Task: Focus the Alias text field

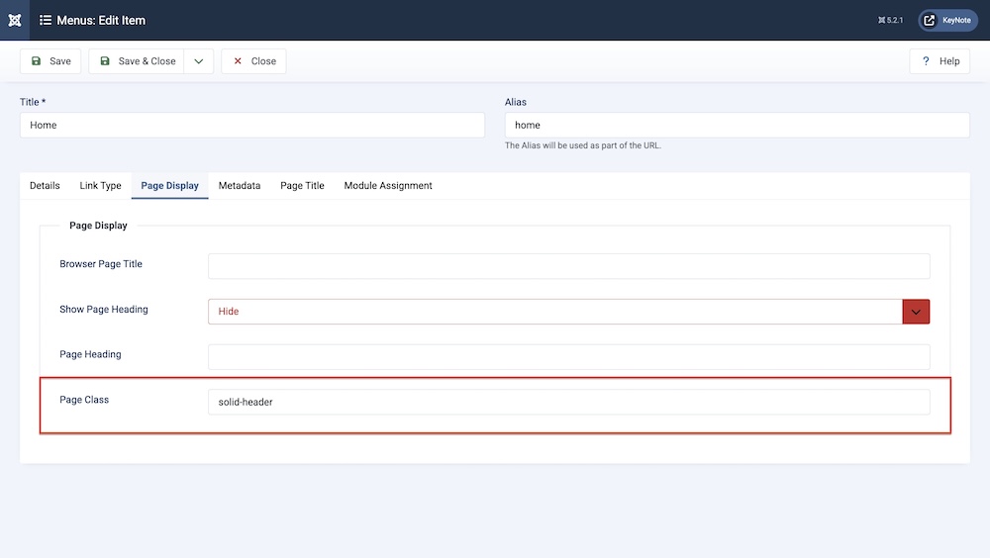Action: (x=737, y=126)
